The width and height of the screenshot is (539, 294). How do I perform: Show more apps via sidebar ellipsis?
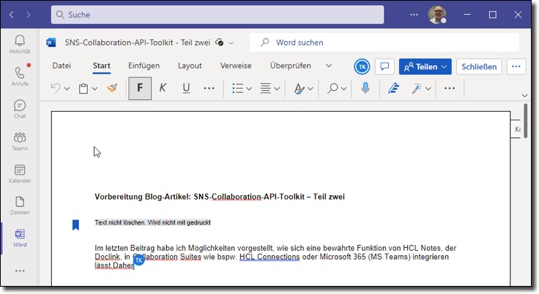coord(20,271)
